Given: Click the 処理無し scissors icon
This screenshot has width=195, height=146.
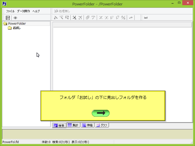Looking at the screenshot, I should click(56, 11).
